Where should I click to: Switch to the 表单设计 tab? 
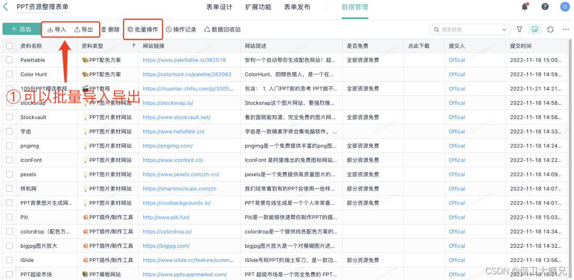click(219, 7)
